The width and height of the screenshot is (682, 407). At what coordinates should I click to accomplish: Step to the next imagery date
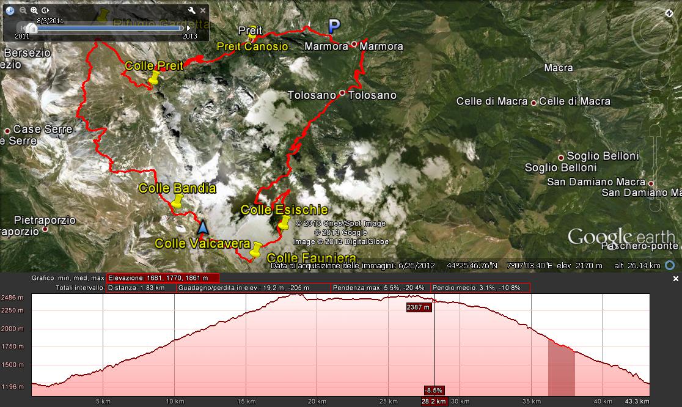pos(189,28)
